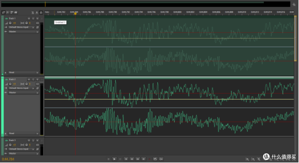Open Track 1 Default Stereo Input dropdown
Image resolution: width=299 pixels, height=163 pixels.
[21, 27]
